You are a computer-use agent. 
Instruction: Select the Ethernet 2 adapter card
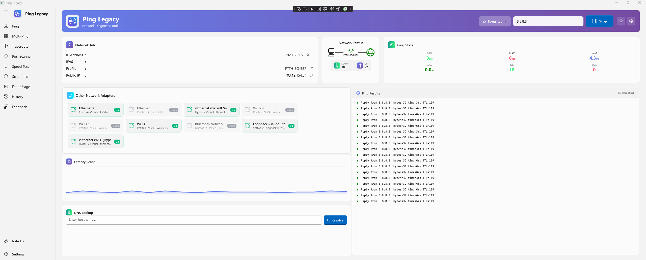point(96,110)
